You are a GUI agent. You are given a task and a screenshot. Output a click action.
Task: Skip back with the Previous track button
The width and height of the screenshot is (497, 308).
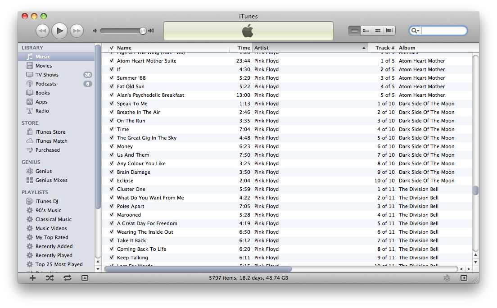[x=42, y=31]
